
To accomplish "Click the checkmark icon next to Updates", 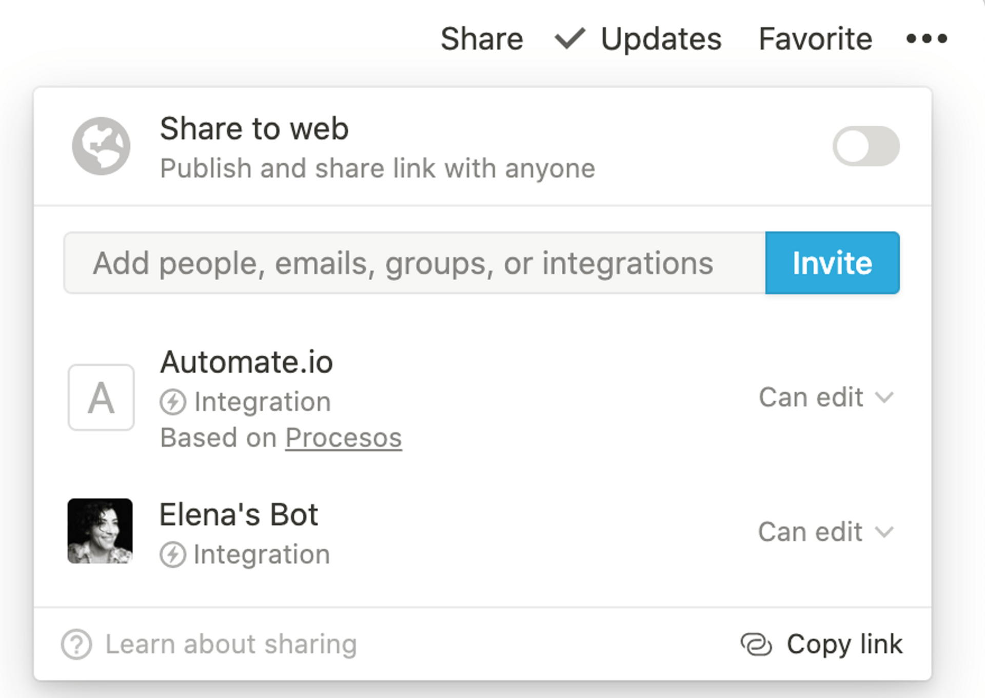I will (x=569, y=39).
